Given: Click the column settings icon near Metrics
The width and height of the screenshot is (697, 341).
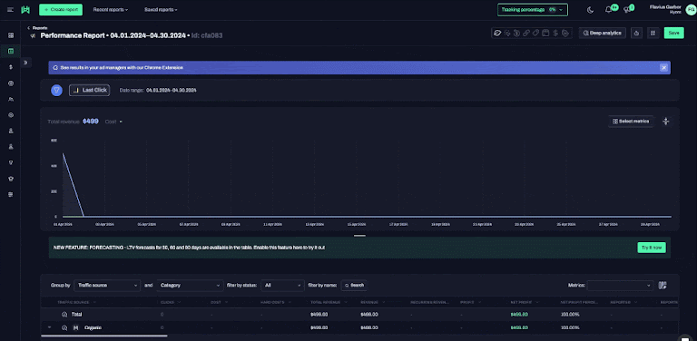Looking at the screenshot, I should (663, 285).
